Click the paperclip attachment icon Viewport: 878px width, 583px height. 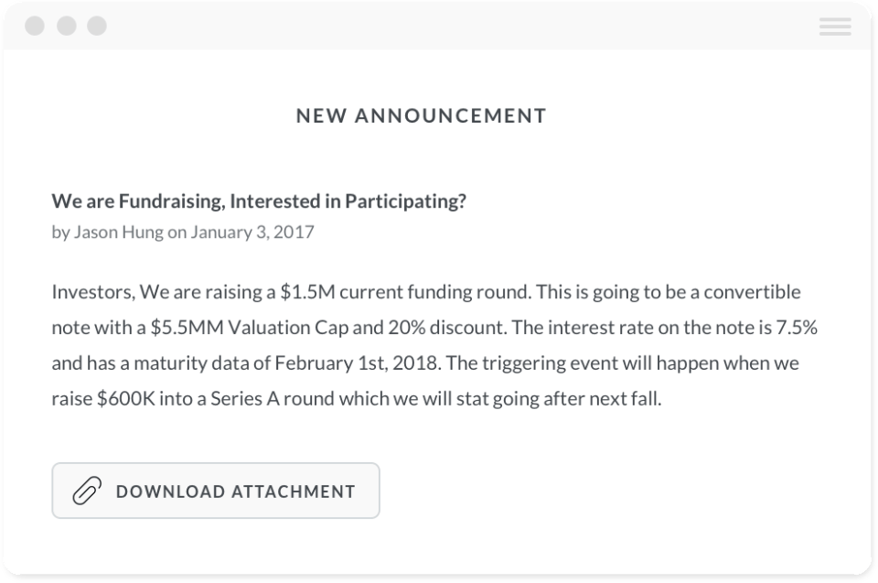86,491
